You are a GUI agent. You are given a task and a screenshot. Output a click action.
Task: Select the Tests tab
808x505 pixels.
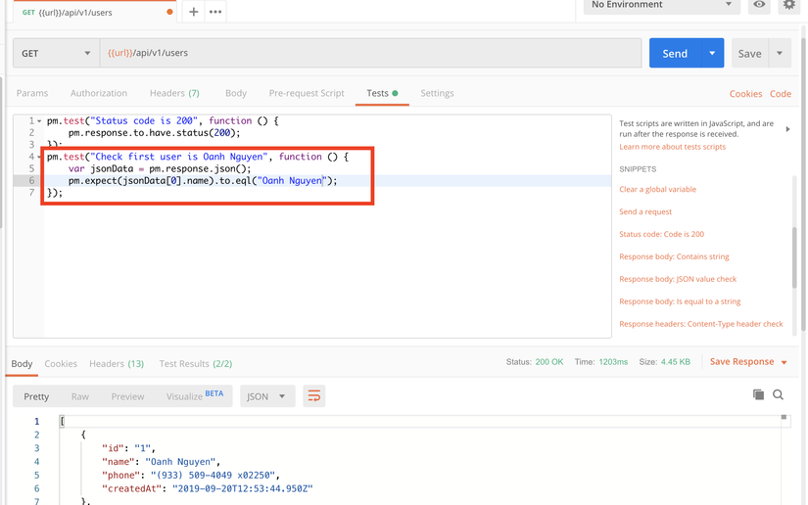[x=382, y=93]
